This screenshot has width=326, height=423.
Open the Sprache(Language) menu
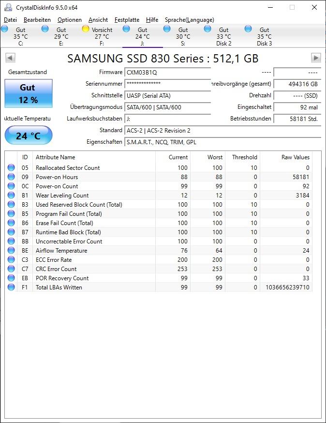189,20
